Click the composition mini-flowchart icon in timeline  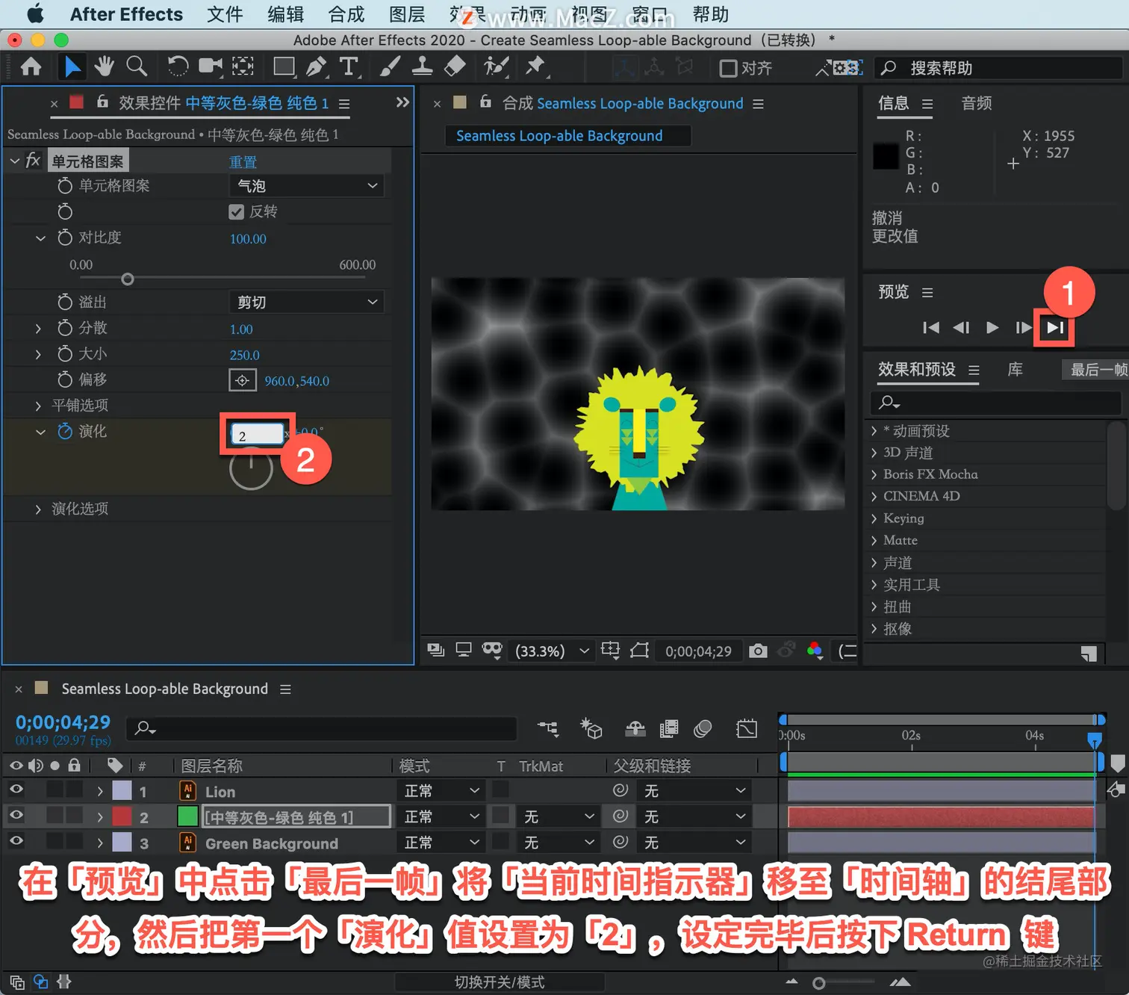[x=548, y=728]
